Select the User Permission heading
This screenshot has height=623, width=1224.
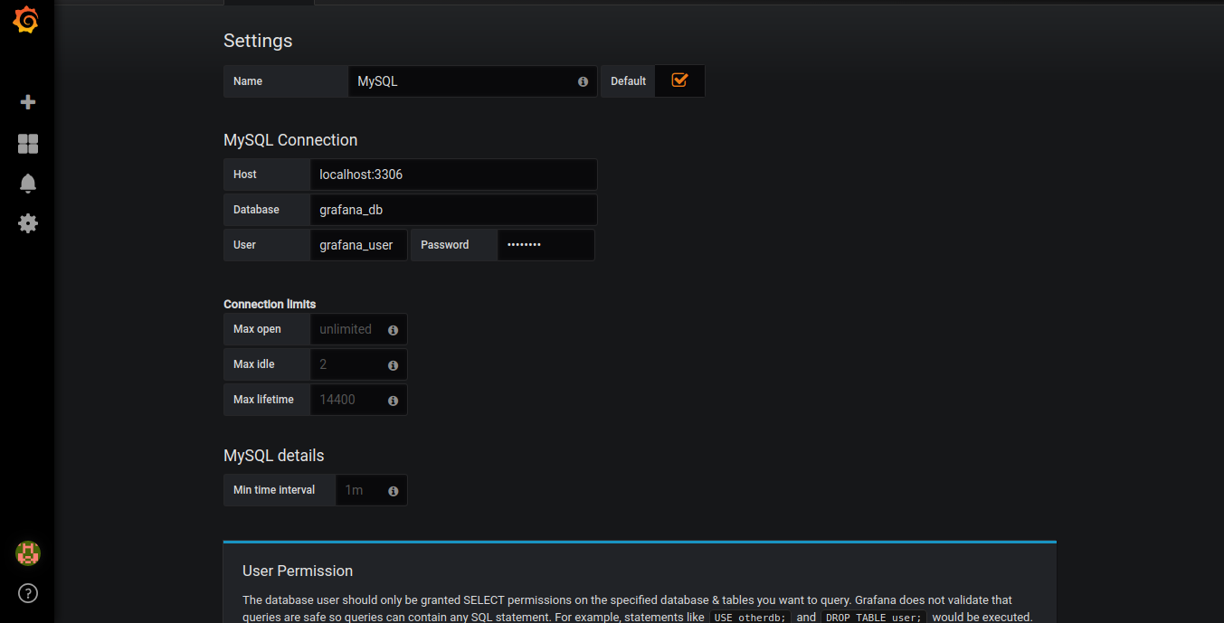(x=298, y=571)
